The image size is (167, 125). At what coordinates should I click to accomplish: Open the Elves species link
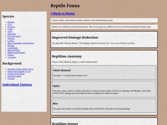[x=10, y=24]
